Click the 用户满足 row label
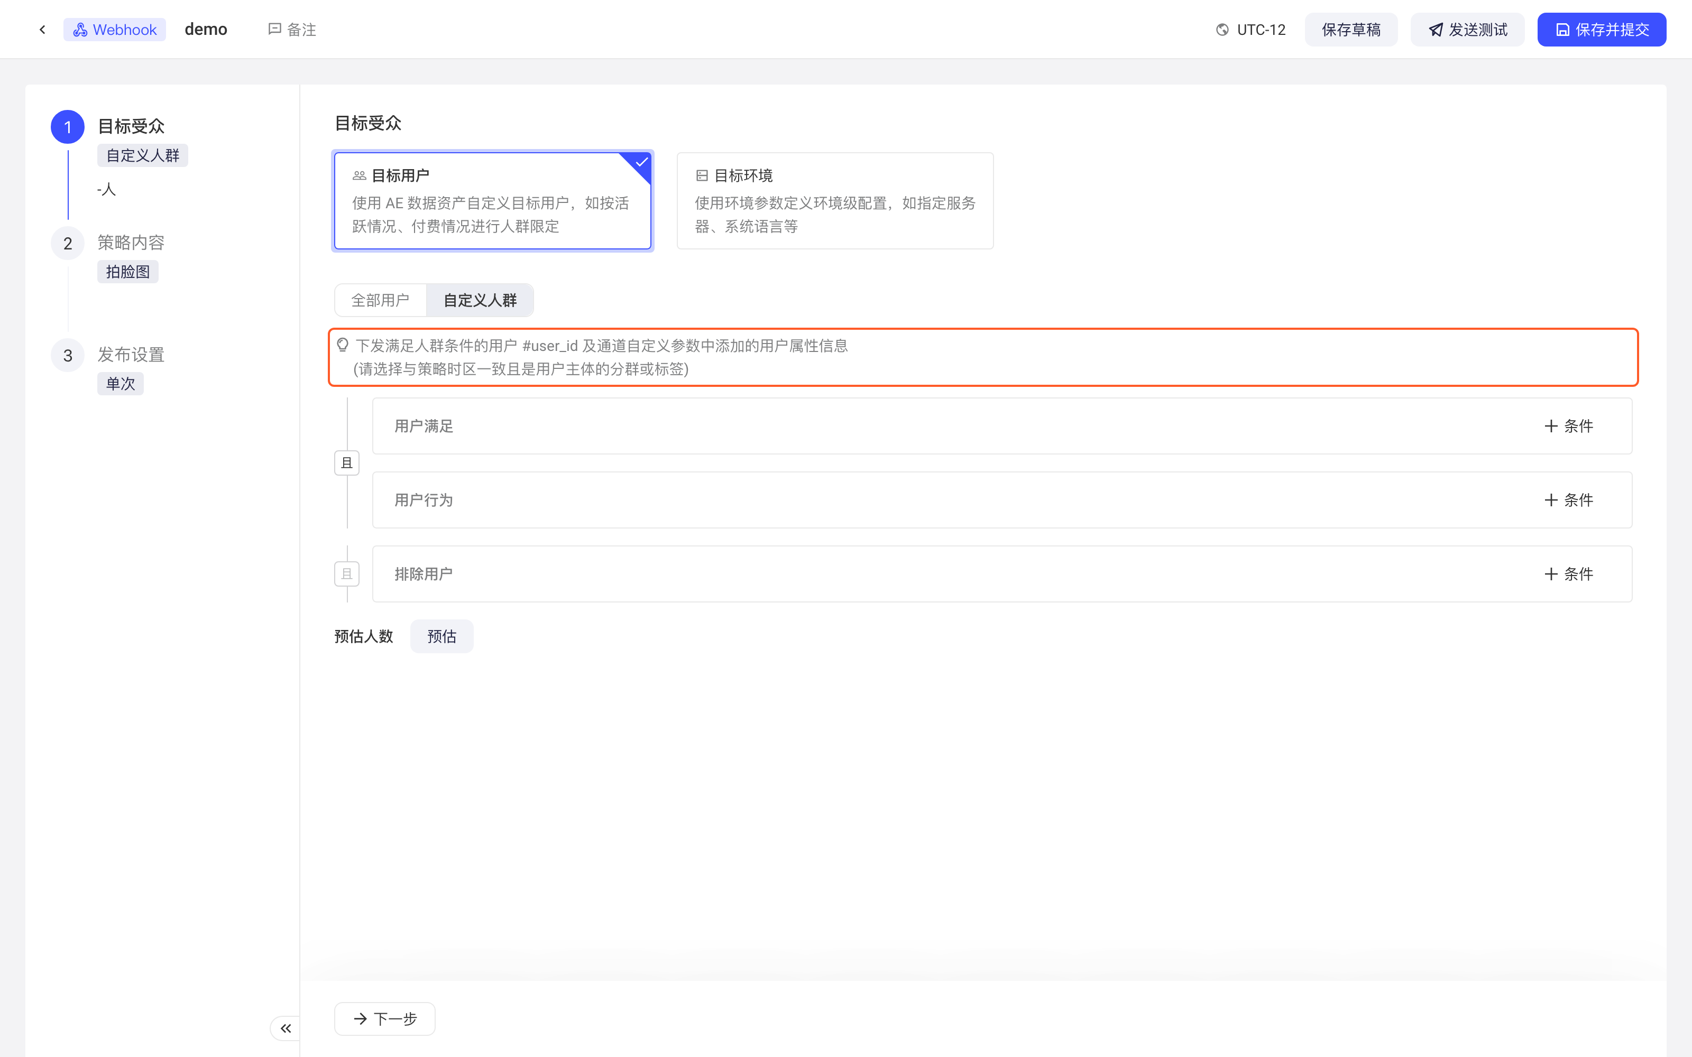This screenshot has height=1057, width=1692. pyautogui.click(x=424, y=426)
